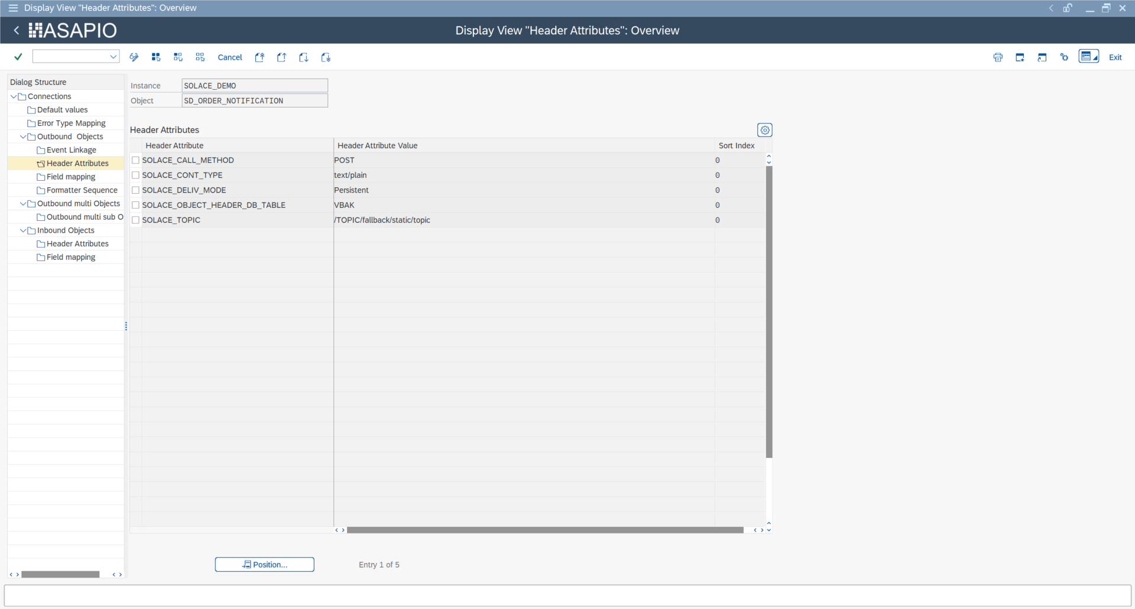Open Event Linkage in dialog structure
Image resolution: width=1135 pixels, height=609 pixels.
[x=71, y=150]
